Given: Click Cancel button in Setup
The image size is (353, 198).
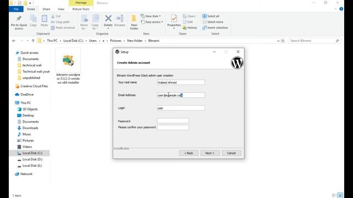Looking at the screenshot, I should tap(232, 153).
